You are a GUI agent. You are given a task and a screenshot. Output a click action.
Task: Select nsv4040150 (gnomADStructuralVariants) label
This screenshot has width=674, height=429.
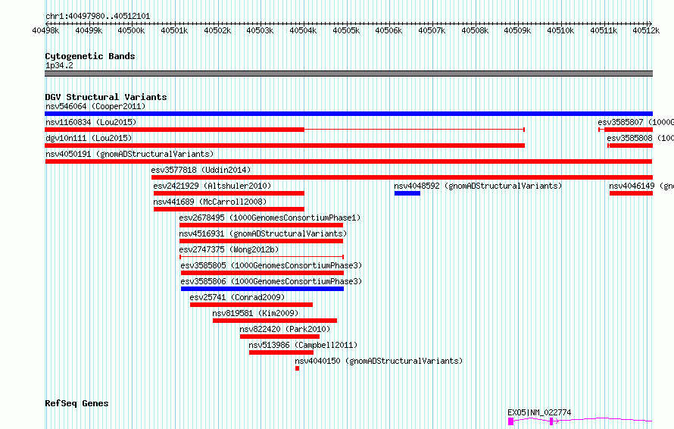pyautogui.click(x=379, y=361)
